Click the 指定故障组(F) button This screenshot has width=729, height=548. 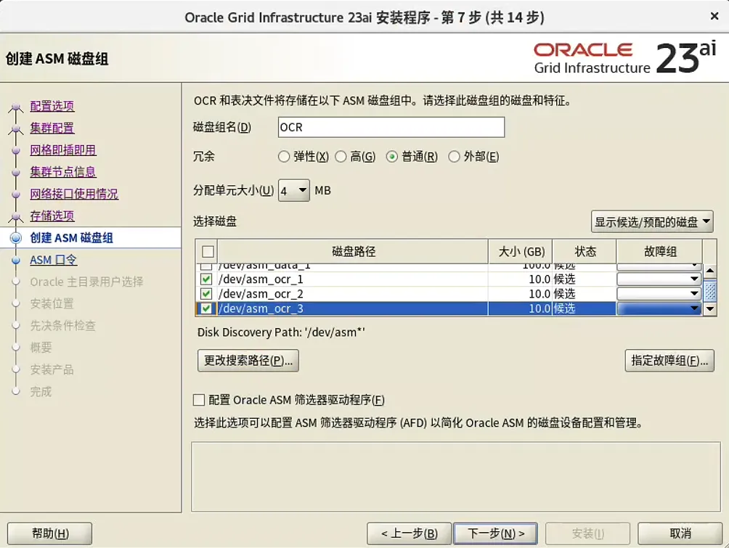coord(669,361)
